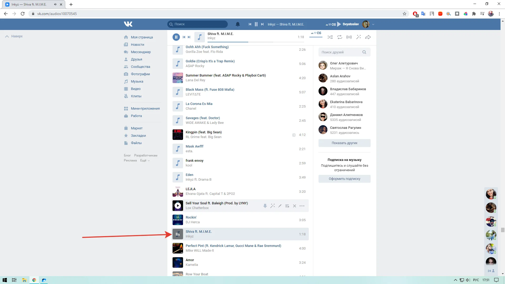Click download icon on Sell Your Soul
Image resolution: width=505 pixels, height=284 pixels.
pos(265,206)
